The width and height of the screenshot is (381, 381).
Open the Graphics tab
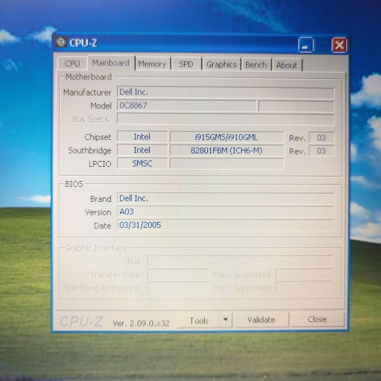[x=221, y=64]
